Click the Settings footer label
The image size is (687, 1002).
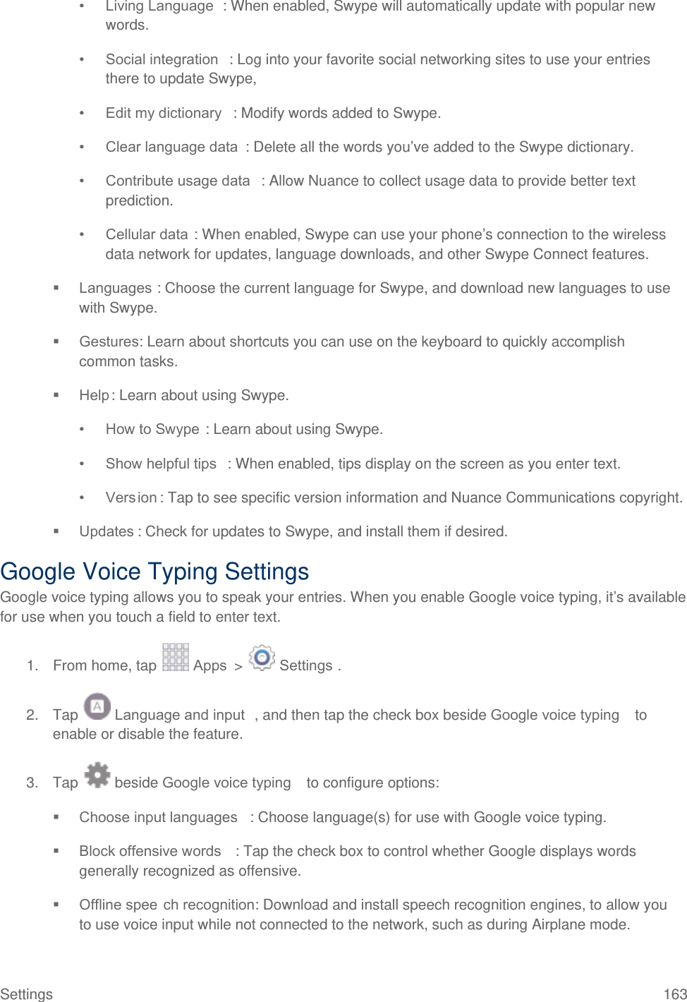pos(27,994)
